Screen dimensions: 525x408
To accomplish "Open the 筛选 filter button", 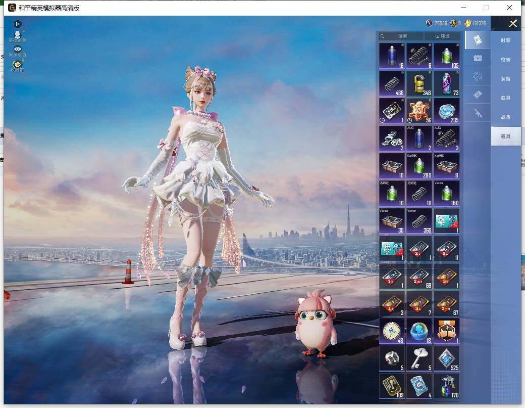I will 442,36.
